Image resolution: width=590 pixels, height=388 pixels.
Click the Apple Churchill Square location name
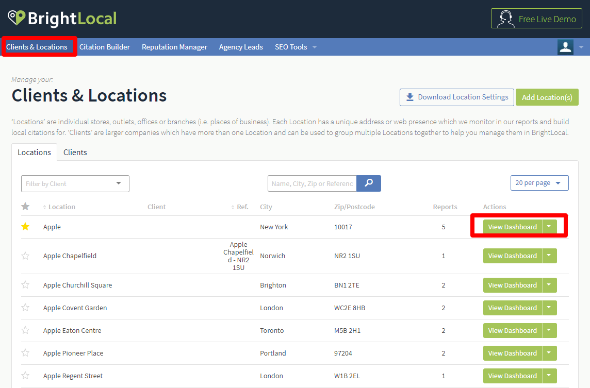(77, 285)
